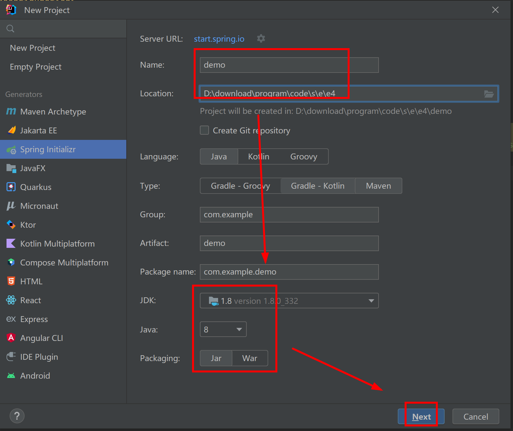The height and width of the screenshot is (431, 513).
Task: Click the HTML5 shield icon
Action: [x=11, y=281]
